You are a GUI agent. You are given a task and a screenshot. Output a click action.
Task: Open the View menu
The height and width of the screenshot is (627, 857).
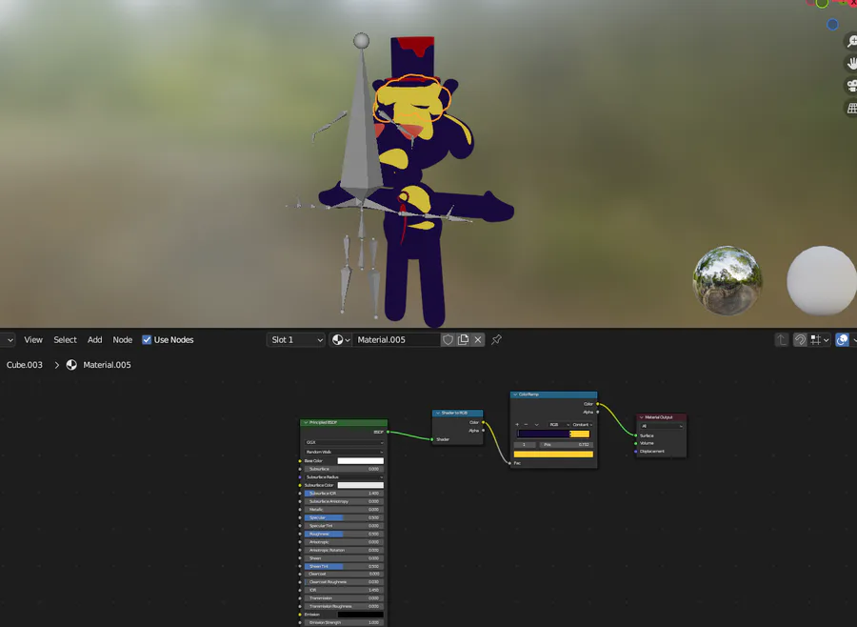(33, 340)
